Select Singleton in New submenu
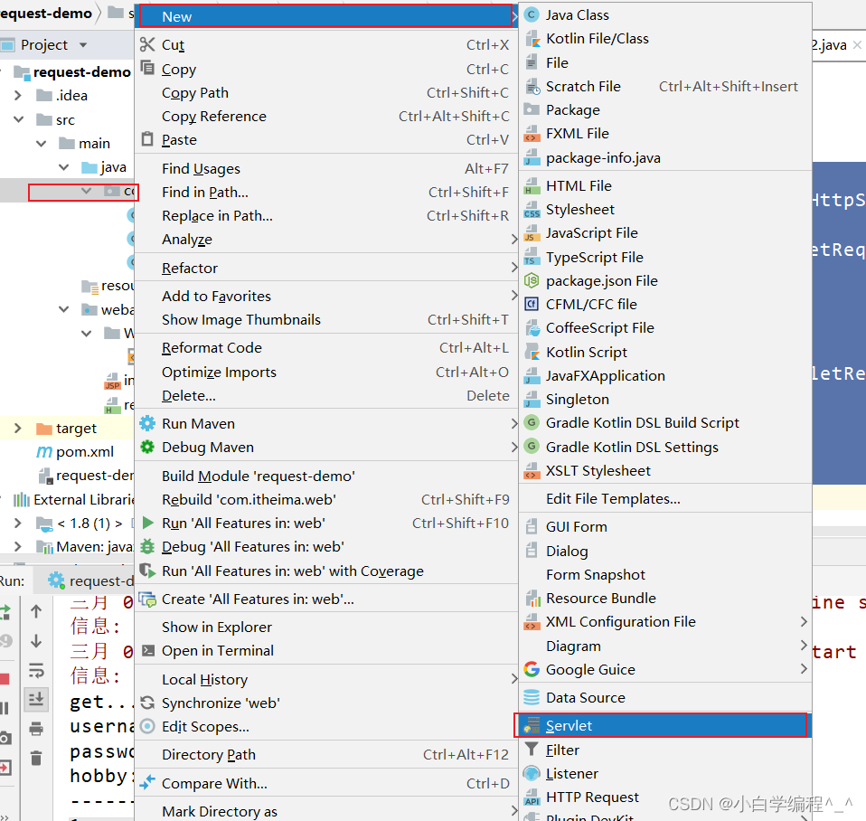866x821 pixels. click(665, 399)
